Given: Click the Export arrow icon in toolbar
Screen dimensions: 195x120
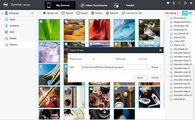Looking at the screenshot, I should [78, 13].
